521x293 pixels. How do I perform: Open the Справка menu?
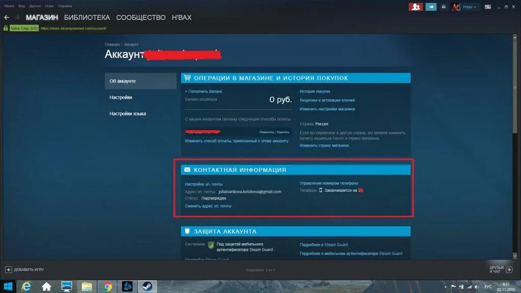coord(65,6)
